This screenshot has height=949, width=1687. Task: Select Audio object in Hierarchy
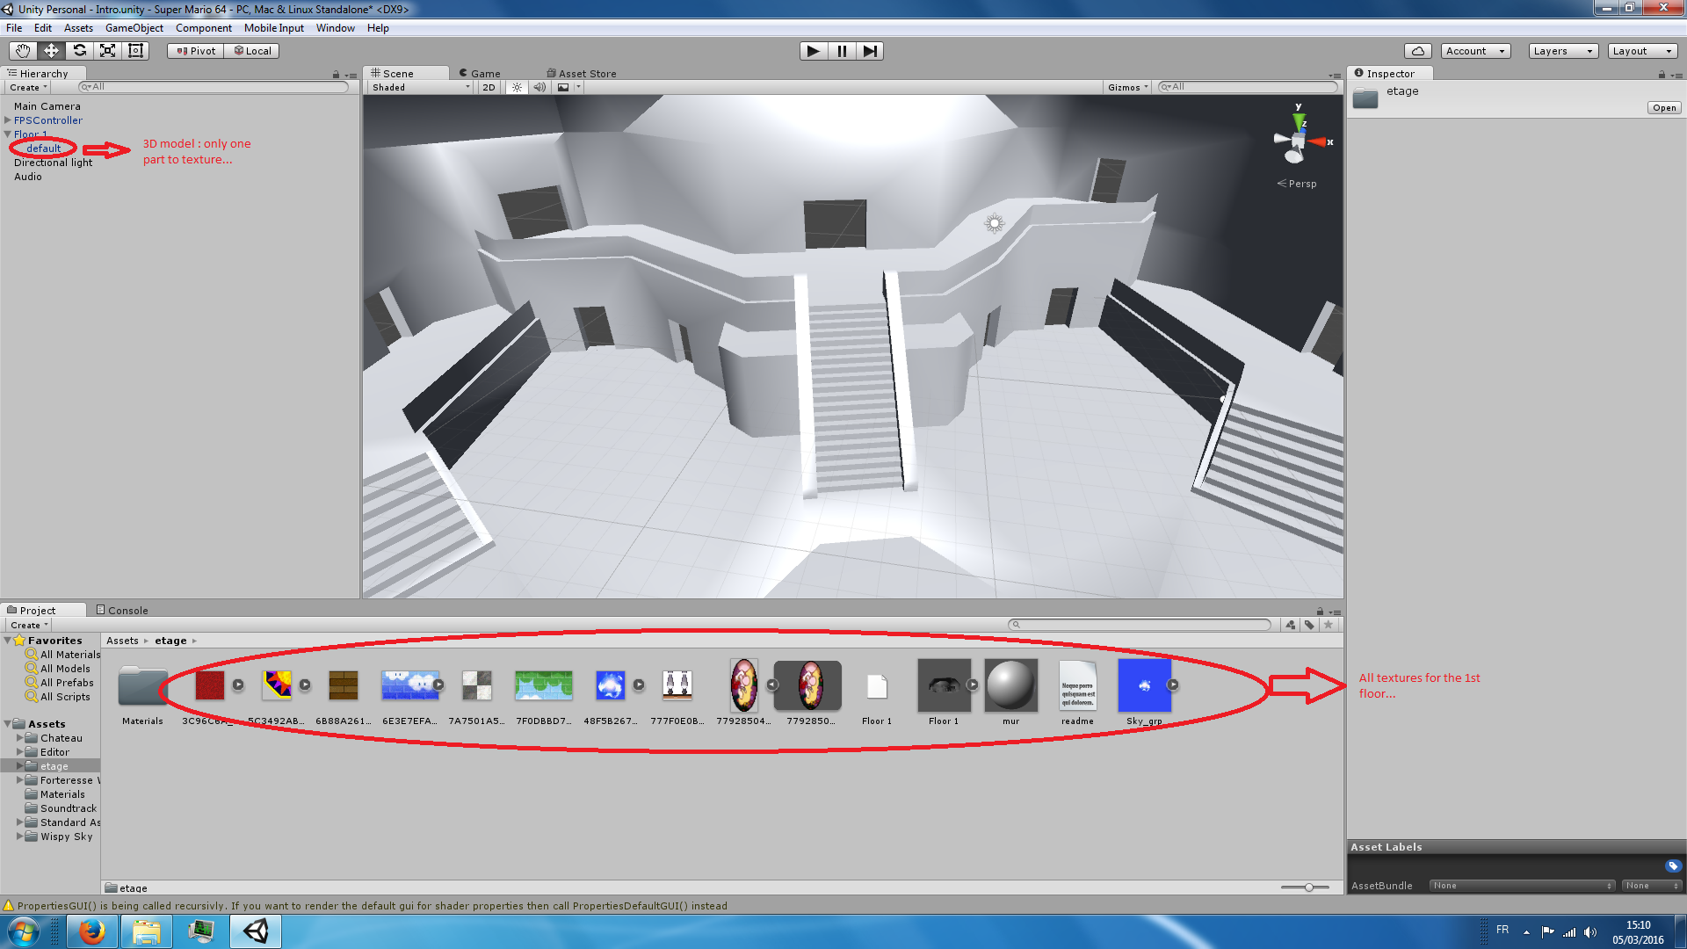(27, 177)
